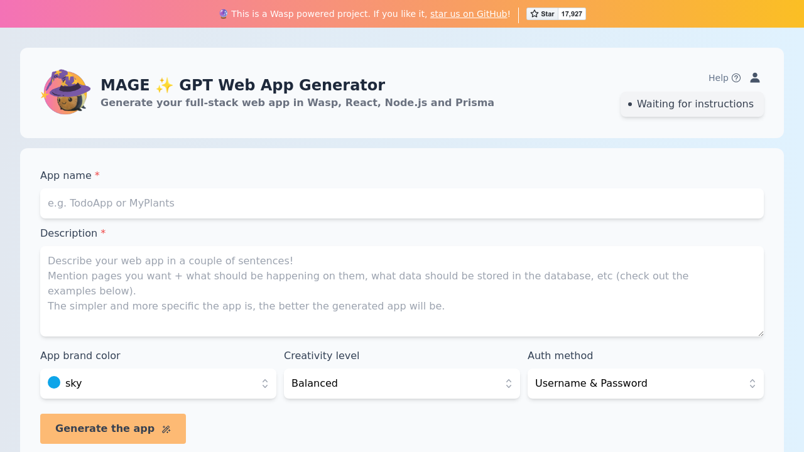The height and width of the screenshot is (452, 804).
Task: Click the MAGE wizard logo
Action: coord(65,92)
